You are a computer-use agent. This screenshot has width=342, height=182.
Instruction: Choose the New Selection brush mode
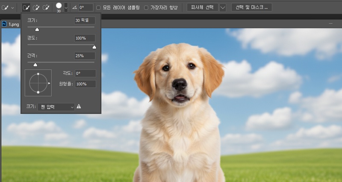click(26, 7)
